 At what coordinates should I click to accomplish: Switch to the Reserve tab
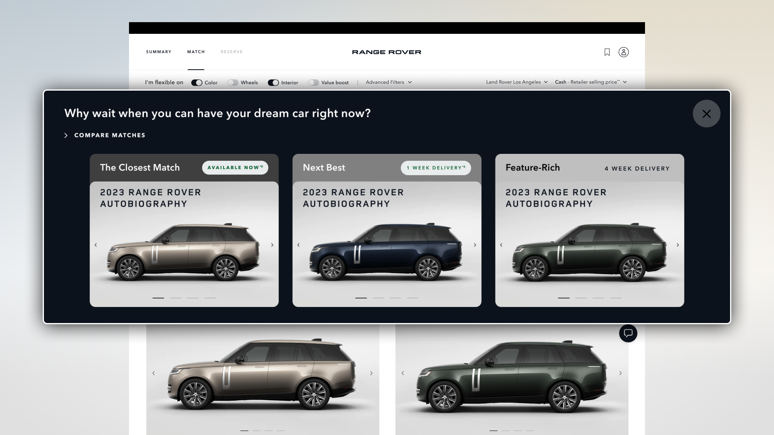click(x=232, y=52)
